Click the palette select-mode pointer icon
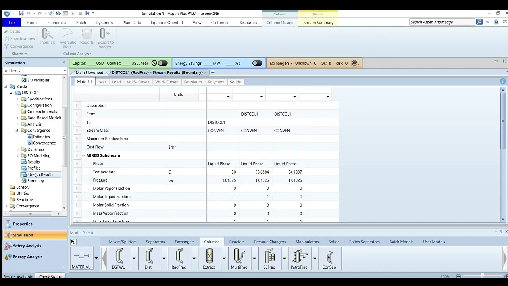This screenshot has height=286, width=508. 73,242
